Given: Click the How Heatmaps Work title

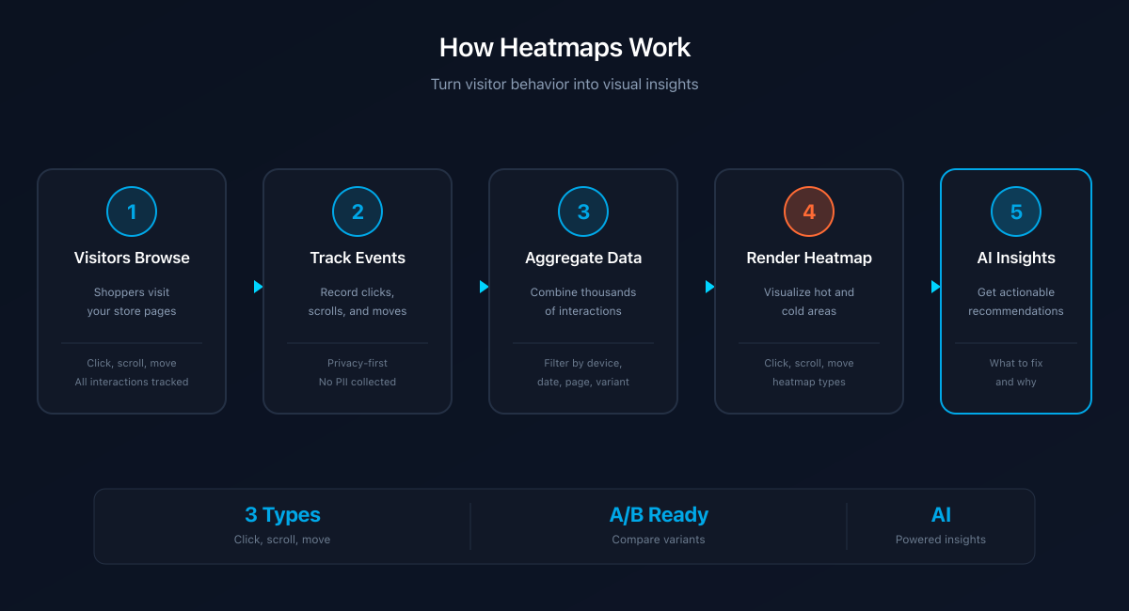Looking at the screenshot, I should (564, 47).
